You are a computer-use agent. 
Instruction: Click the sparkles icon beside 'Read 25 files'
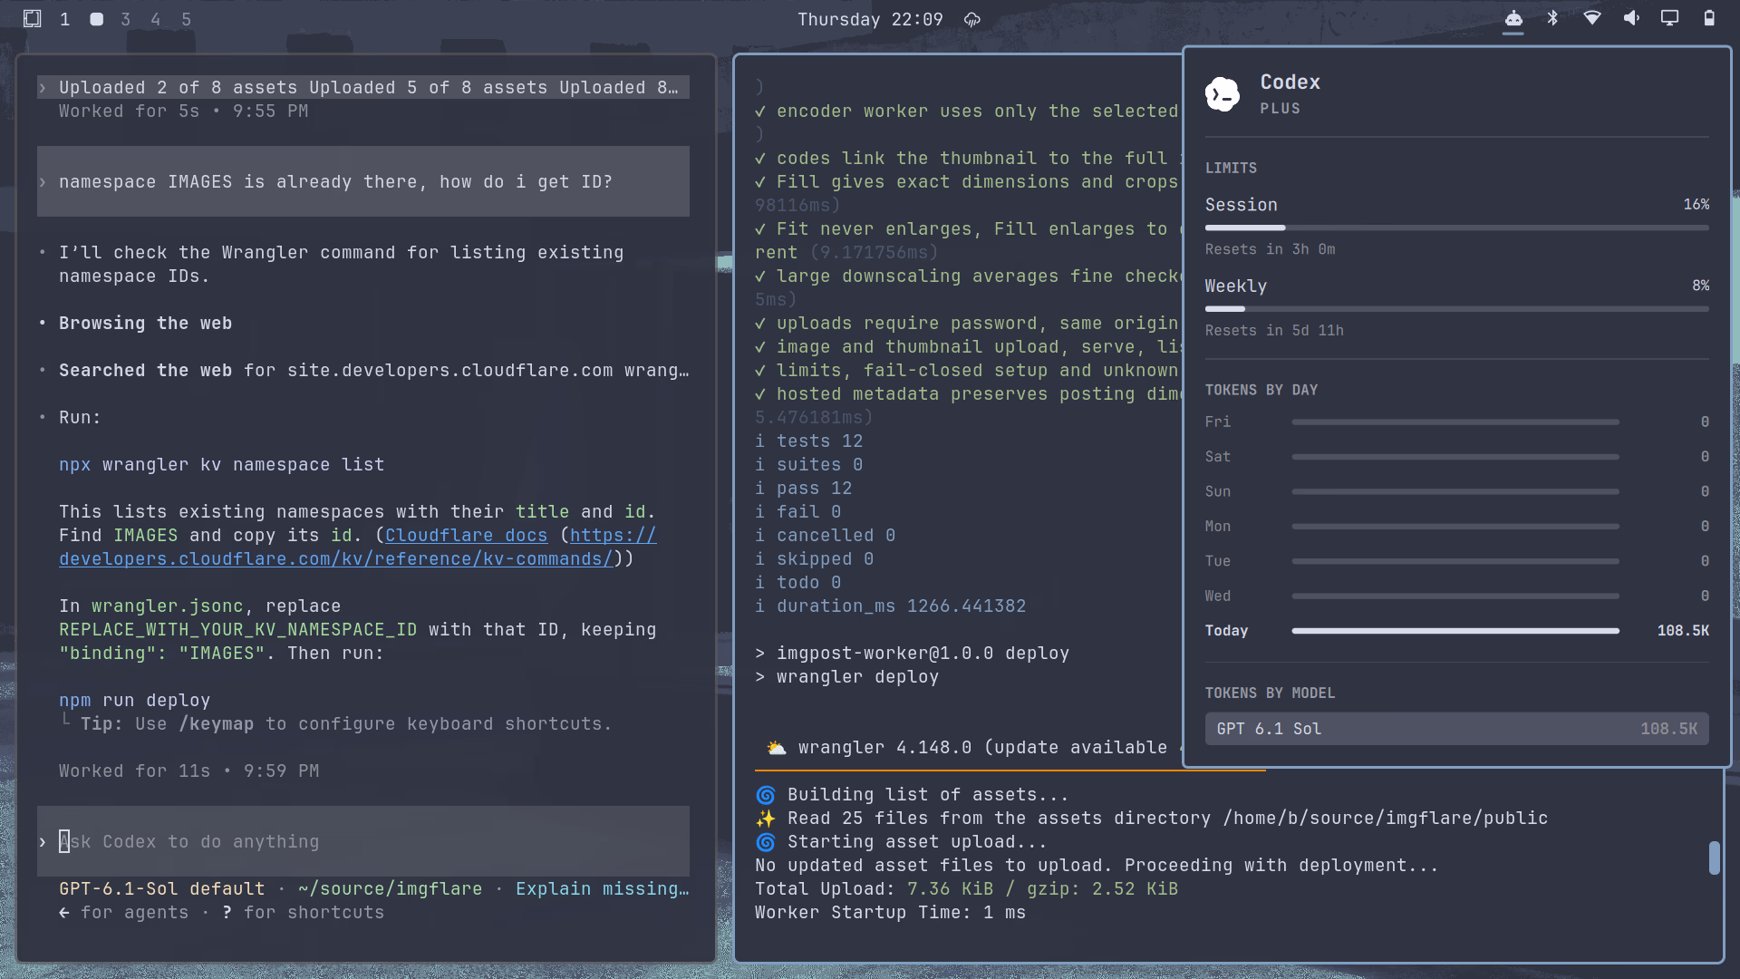pos(766,819)
